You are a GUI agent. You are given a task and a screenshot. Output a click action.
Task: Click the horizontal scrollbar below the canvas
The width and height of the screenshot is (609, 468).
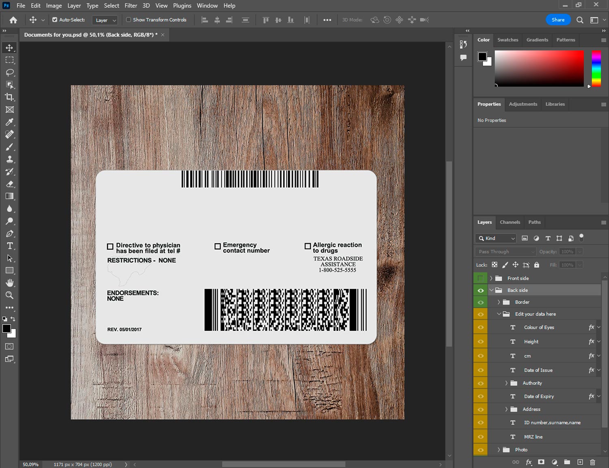coord(283,464)
